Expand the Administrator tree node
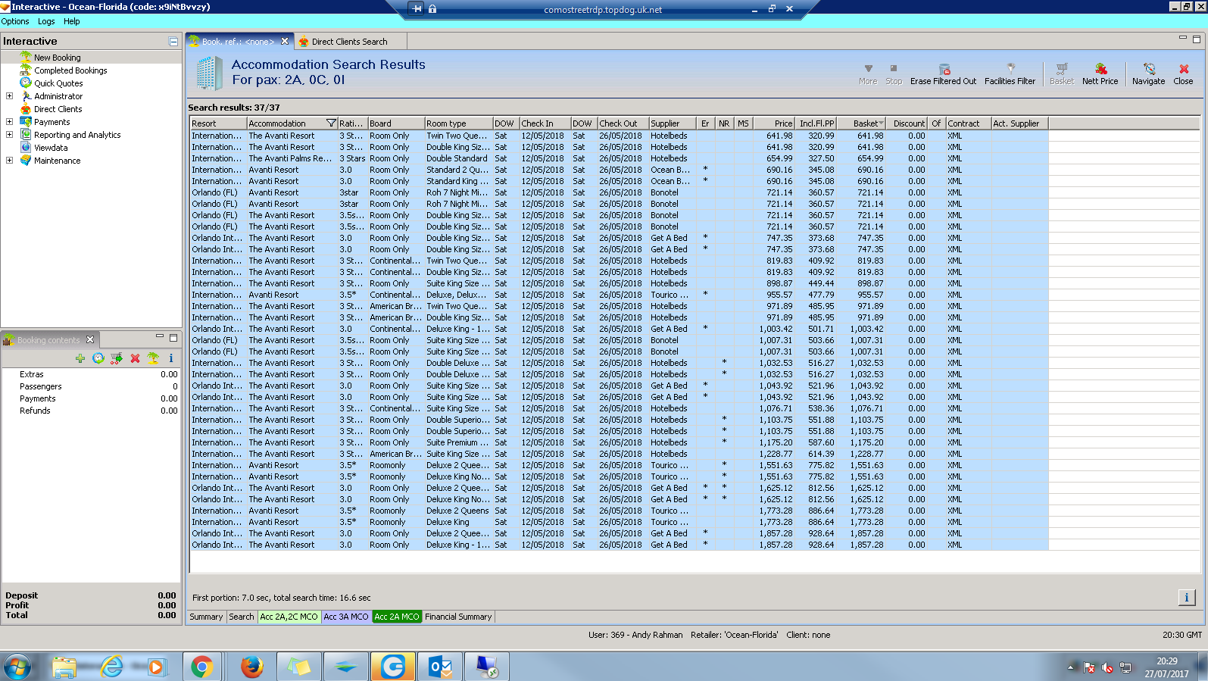This screenshot has height=681, width=1208. 9,96
